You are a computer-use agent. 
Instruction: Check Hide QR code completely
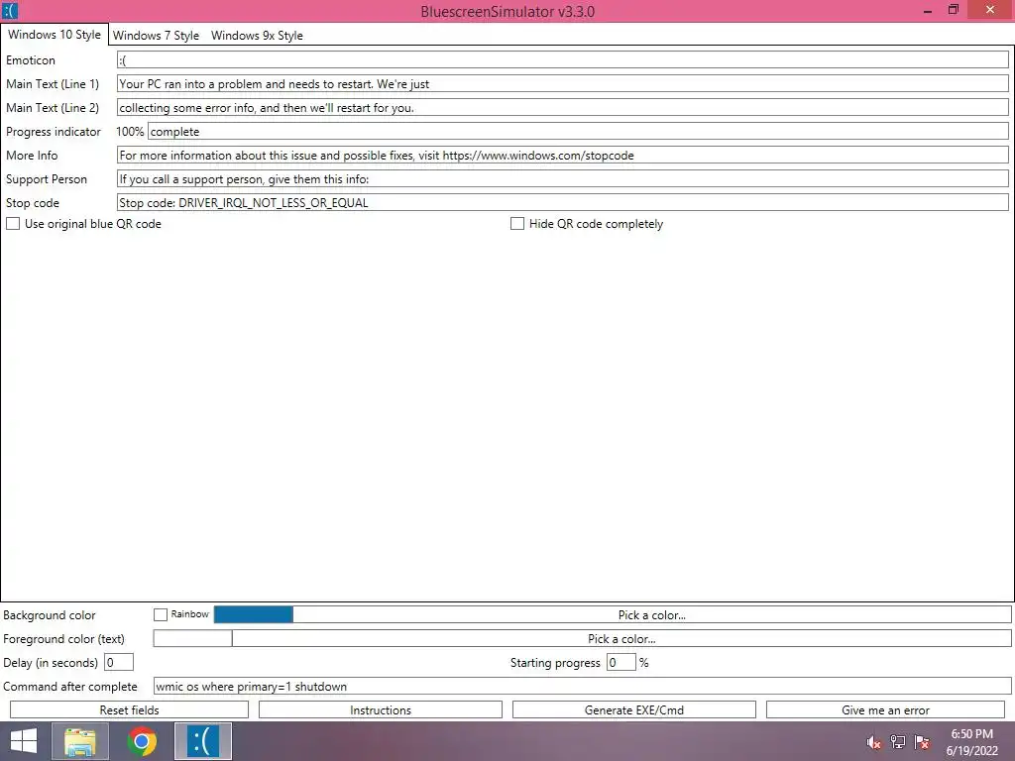click(x=517, y=224)
